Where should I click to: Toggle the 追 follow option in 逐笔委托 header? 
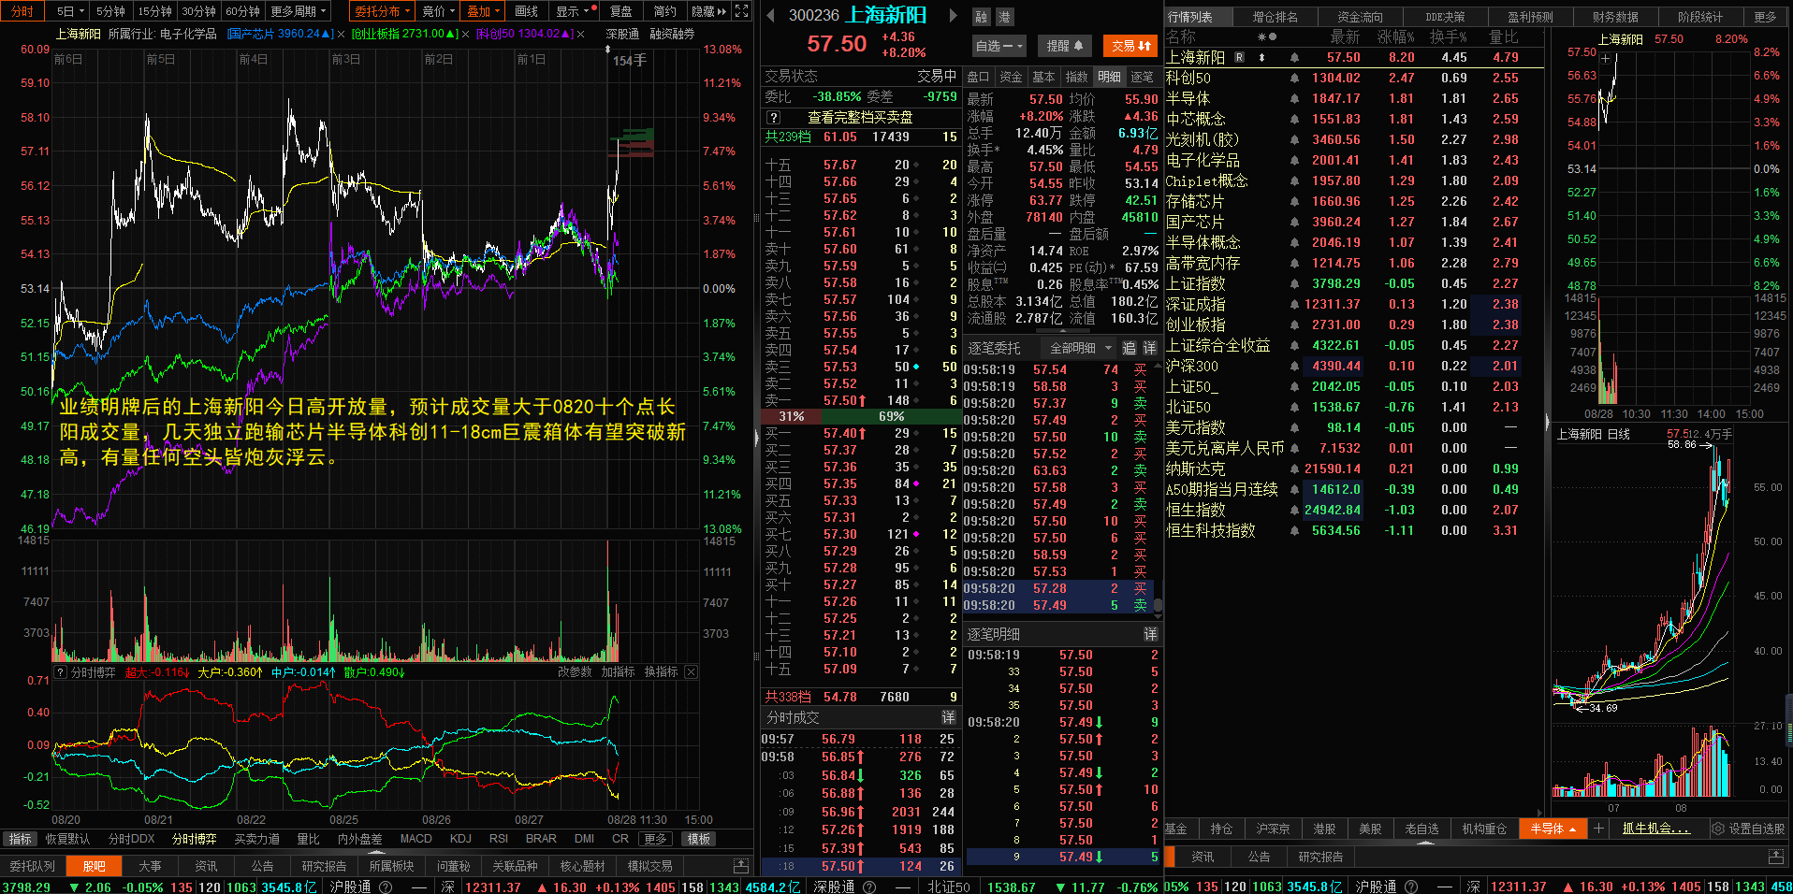point(1129,348)
